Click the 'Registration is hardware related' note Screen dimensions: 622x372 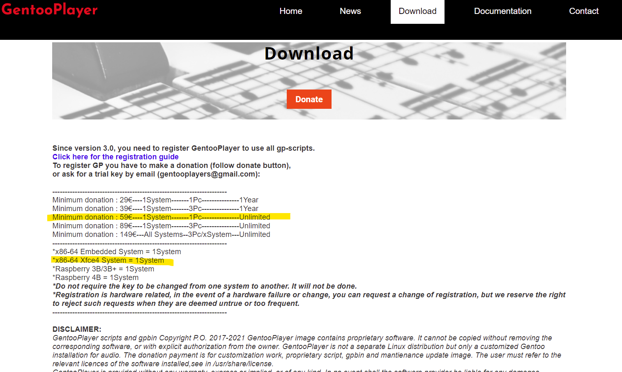click(309, 299)
